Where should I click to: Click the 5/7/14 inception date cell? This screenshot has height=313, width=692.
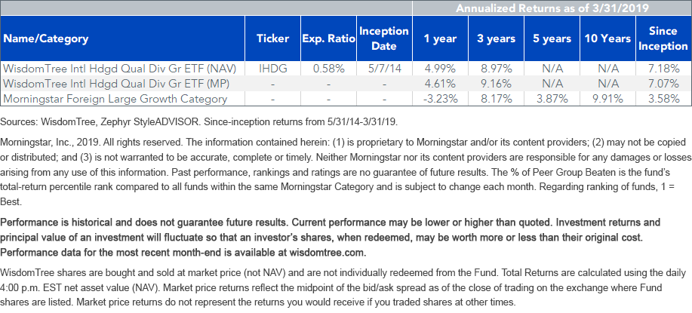[x=384, y=69]
